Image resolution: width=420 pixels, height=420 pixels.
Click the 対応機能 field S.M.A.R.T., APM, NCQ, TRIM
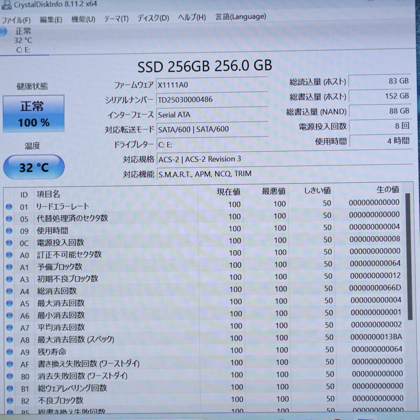pos(285,173)
